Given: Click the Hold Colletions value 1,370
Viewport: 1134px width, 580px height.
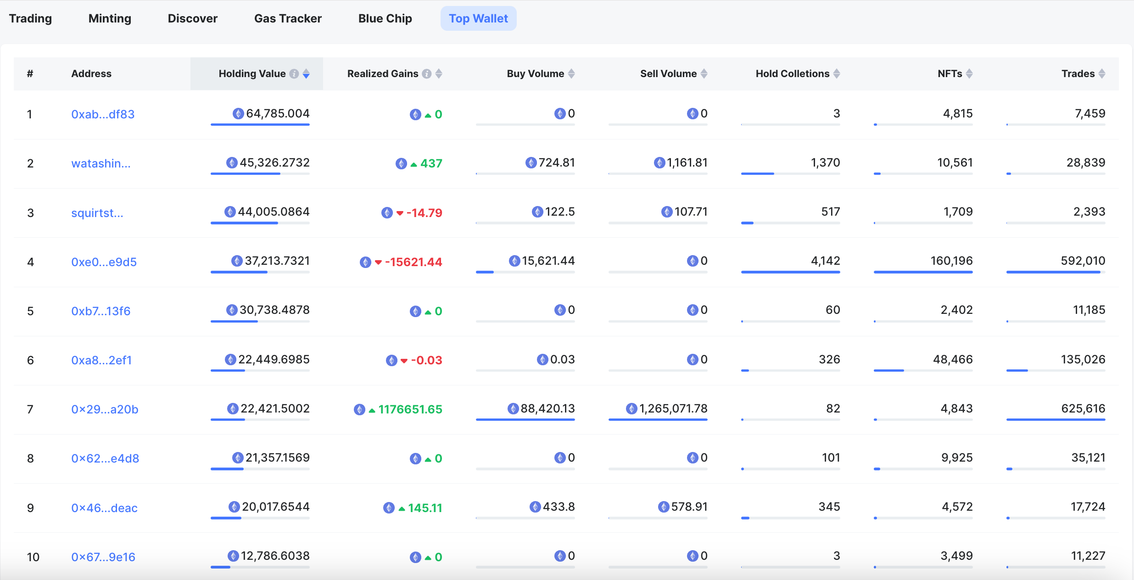Looking at the screenshot, I should 826,162.
